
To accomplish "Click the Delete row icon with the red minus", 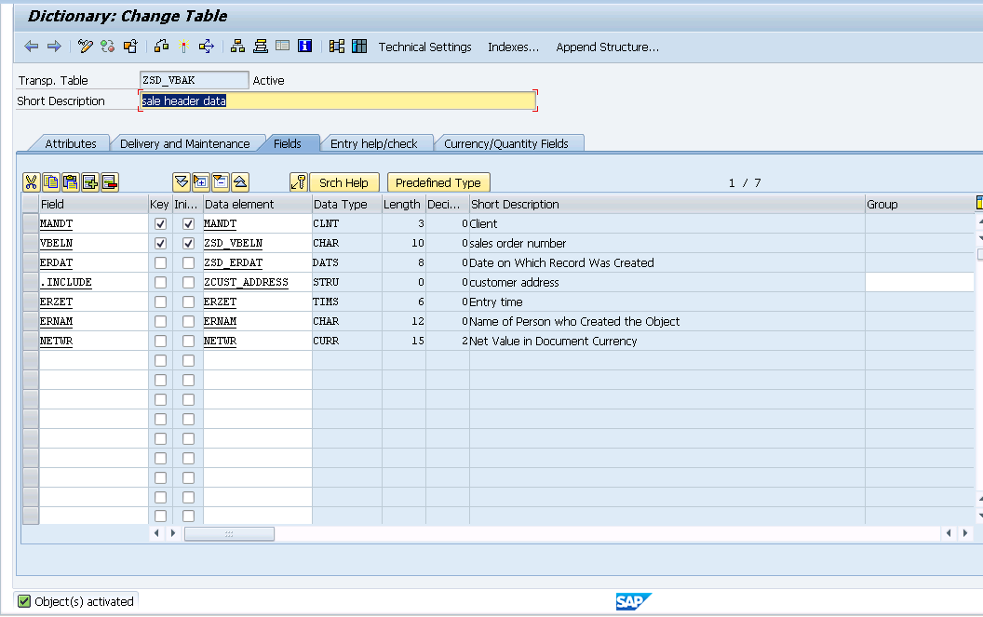I will pos(110,182).
